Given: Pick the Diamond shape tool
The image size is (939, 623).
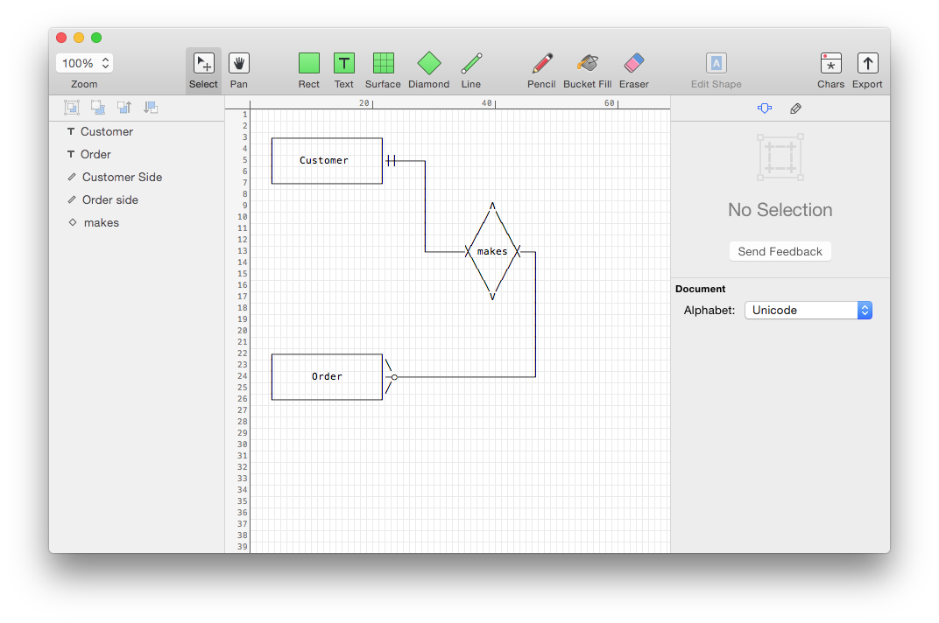Looking at the screenshot, I should [428, 64].
